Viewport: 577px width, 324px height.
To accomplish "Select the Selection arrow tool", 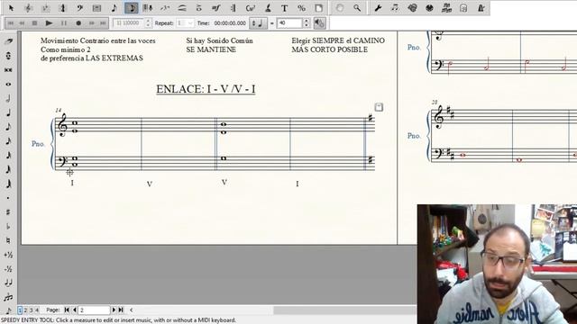I will tap(11, 8).
